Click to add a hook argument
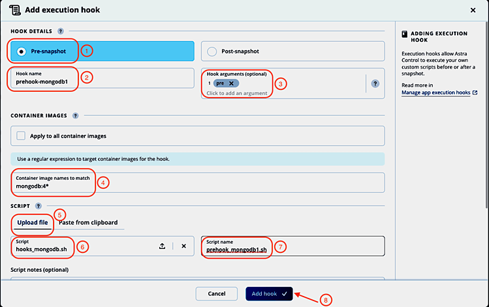This screenshot has height=307, width=489. [238, 93]
